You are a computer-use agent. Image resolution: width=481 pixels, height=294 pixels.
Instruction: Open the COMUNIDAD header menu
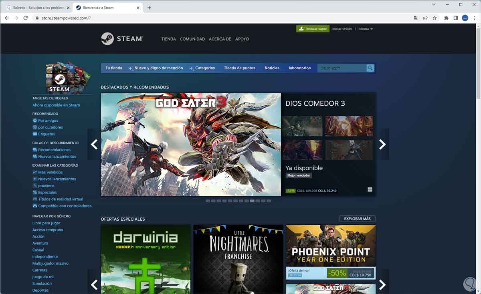point(192,39)
